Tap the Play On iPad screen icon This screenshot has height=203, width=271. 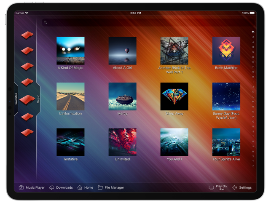(211, 187)
